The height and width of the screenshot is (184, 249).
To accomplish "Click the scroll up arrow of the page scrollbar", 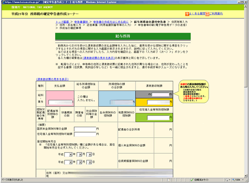I will point(246,6).
